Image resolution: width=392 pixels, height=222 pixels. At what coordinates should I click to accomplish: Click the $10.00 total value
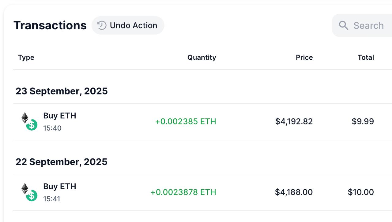[361, 192]
